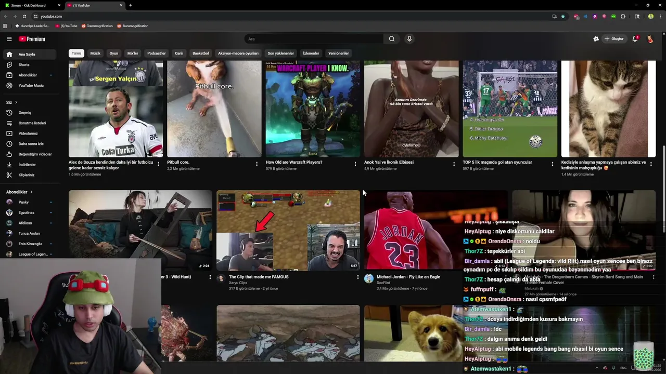Screen dimensions: 666x374
Task: Open Chrome extensions puzzle icon
Action: (x=623, y=16)
